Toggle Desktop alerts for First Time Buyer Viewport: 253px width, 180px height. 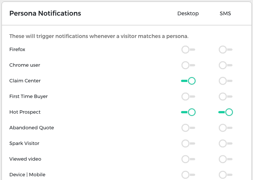188,97
